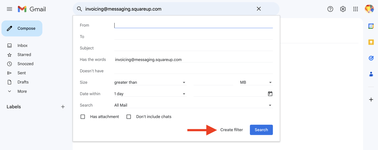Viewport: 378px width, 150px height.
Task: Click the Doesn't have field
Action: coord(193,71)
